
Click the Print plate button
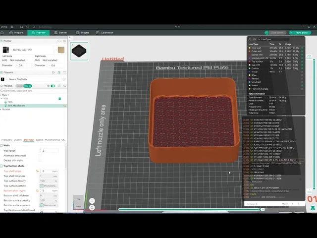[x=302, y=33]
